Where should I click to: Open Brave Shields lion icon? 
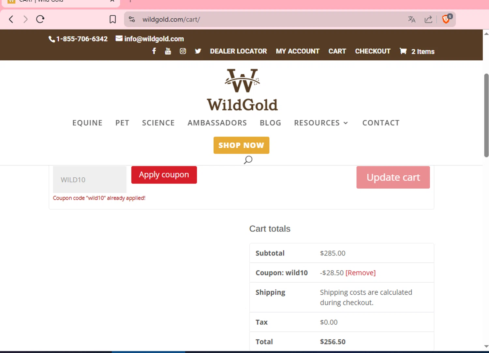[446, 19]
